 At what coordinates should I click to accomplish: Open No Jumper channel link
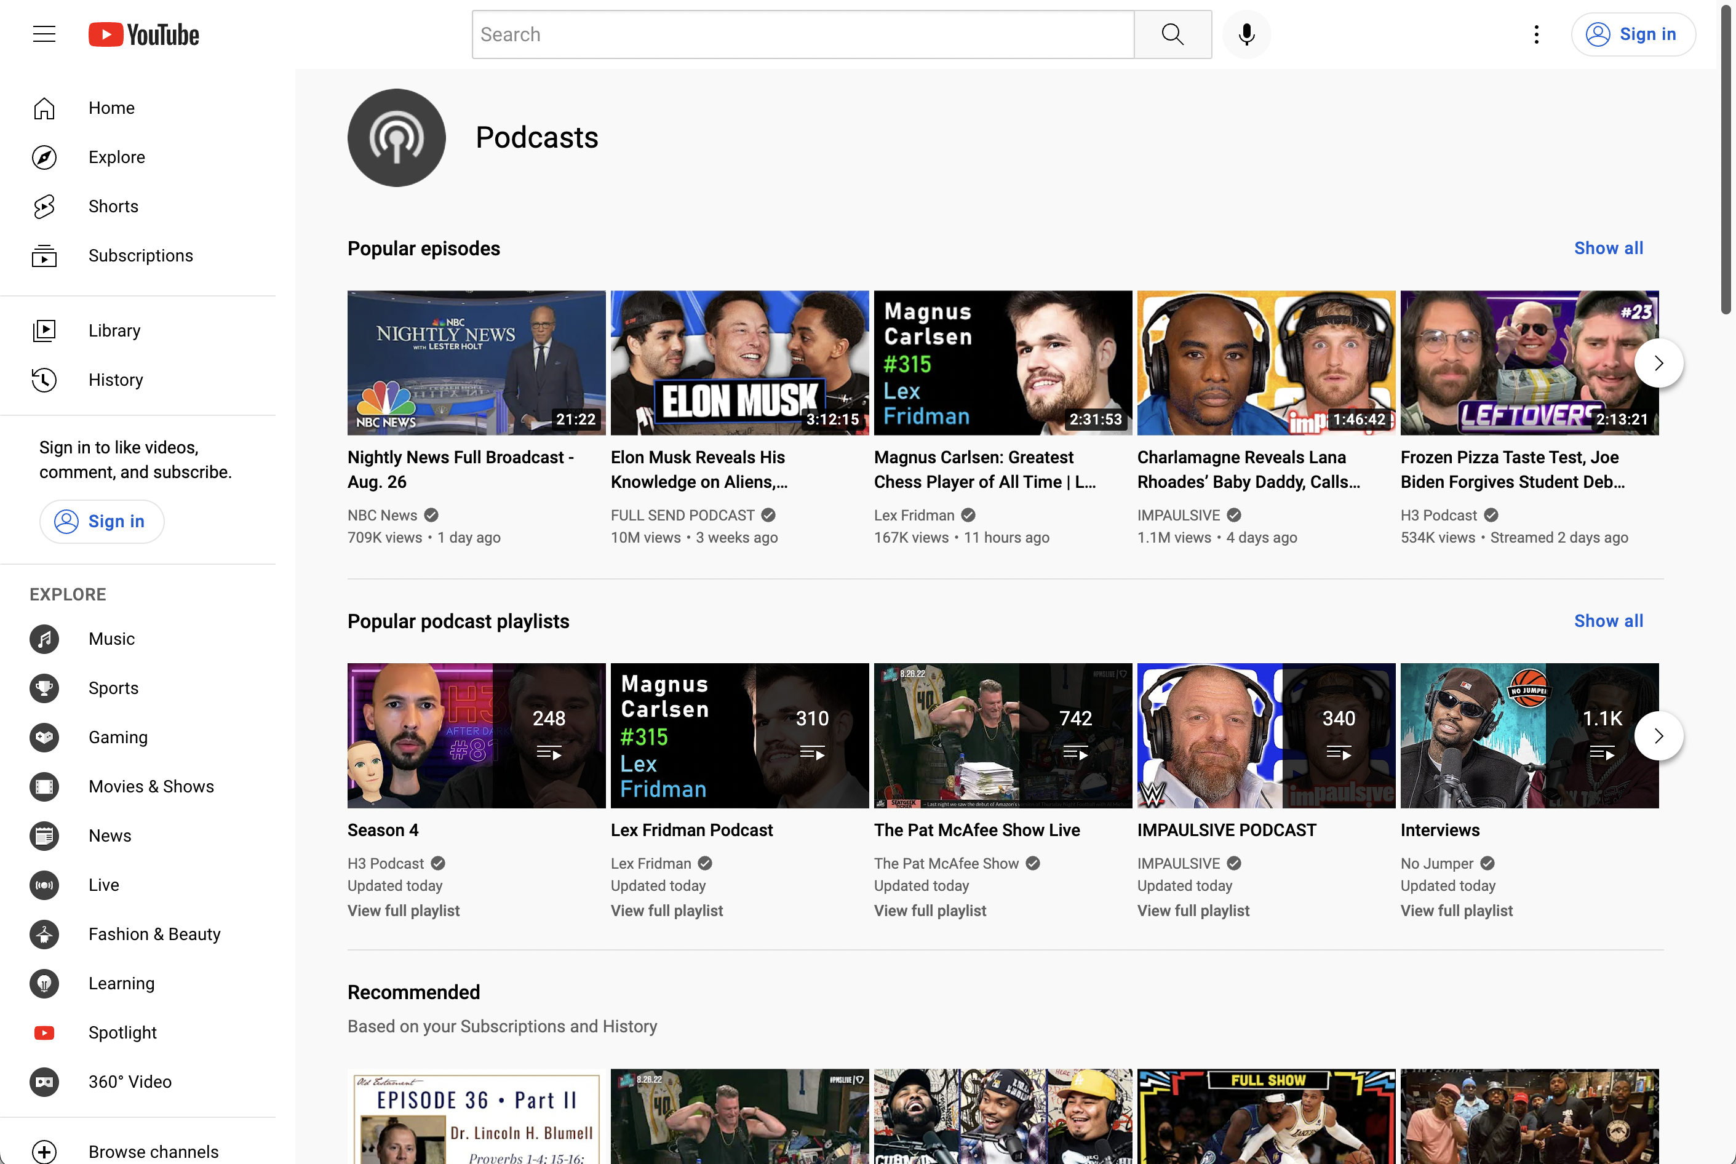1437,863
